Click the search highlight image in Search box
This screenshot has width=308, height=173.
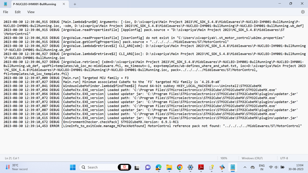[x=124, y=167]
